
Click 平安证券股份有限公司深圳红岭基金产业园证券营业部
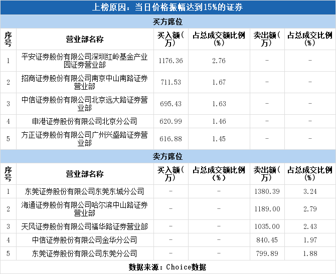pos(84,61)
